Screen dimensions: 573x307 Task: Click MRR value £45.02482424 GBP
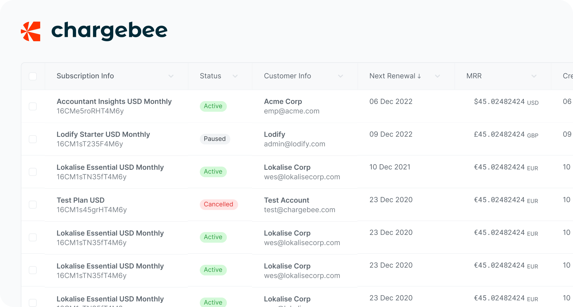point(506,135)
